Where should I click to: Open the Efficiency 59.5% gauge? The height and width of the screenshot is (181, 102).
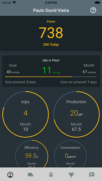[x=31, y=154]
